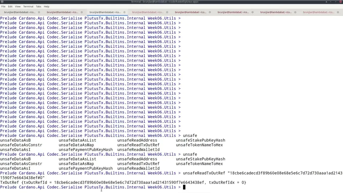Open the Tabs menu
Image resolution: width=343 pixels, height=193 pixels.
pos(39,6)
